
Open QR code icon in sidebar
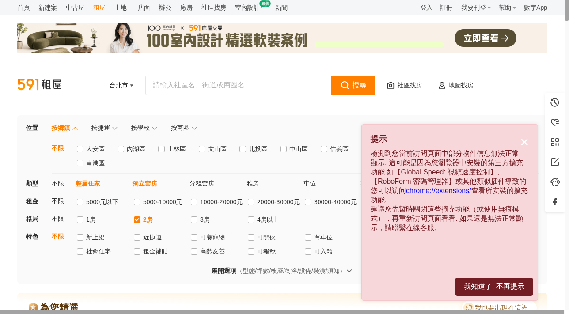pos(555,142)
